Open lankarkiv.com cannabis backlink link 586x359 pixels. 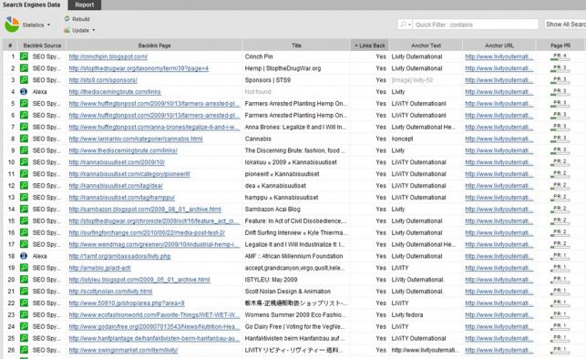pyautogui.click(x=136, y=138)
